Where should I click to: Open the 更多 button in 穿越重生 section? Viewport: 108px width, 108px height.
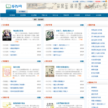[39, 61]
